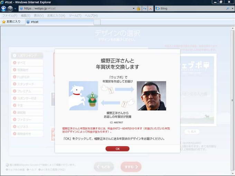Click the Stop loading X icon
The height and width of the screenshot is (176, 235).
coord(150,8)
